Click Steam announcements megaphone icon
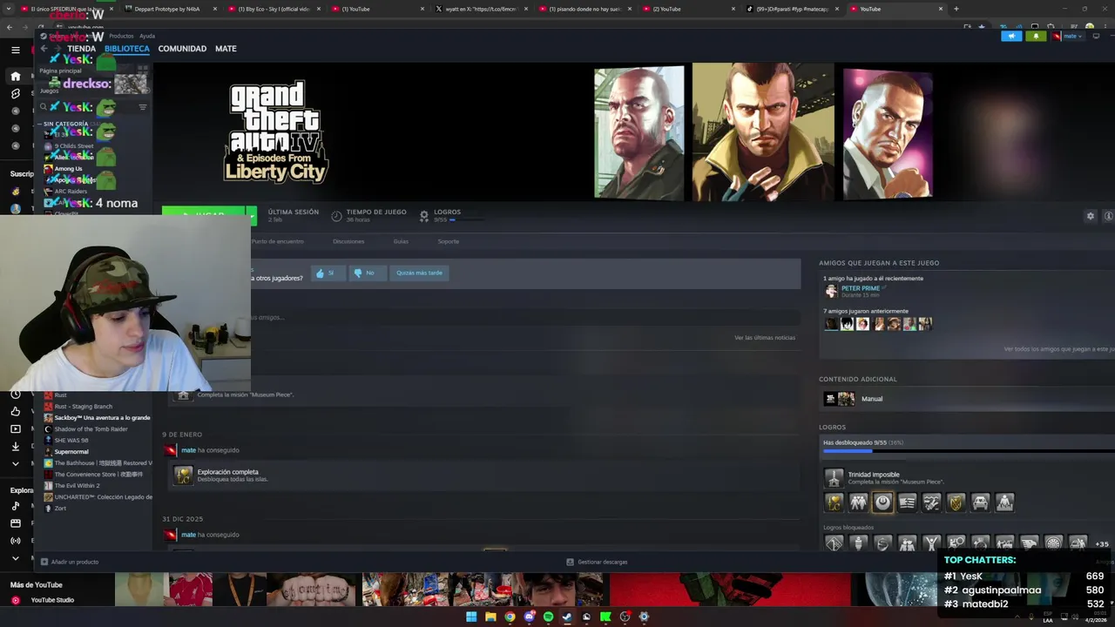 [1011, 36]
